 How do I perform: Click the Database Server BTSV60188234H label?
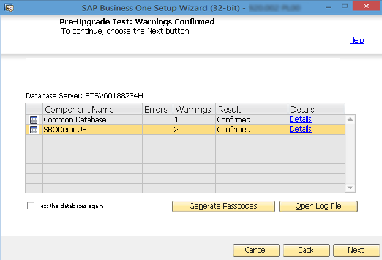pos(84,96)
